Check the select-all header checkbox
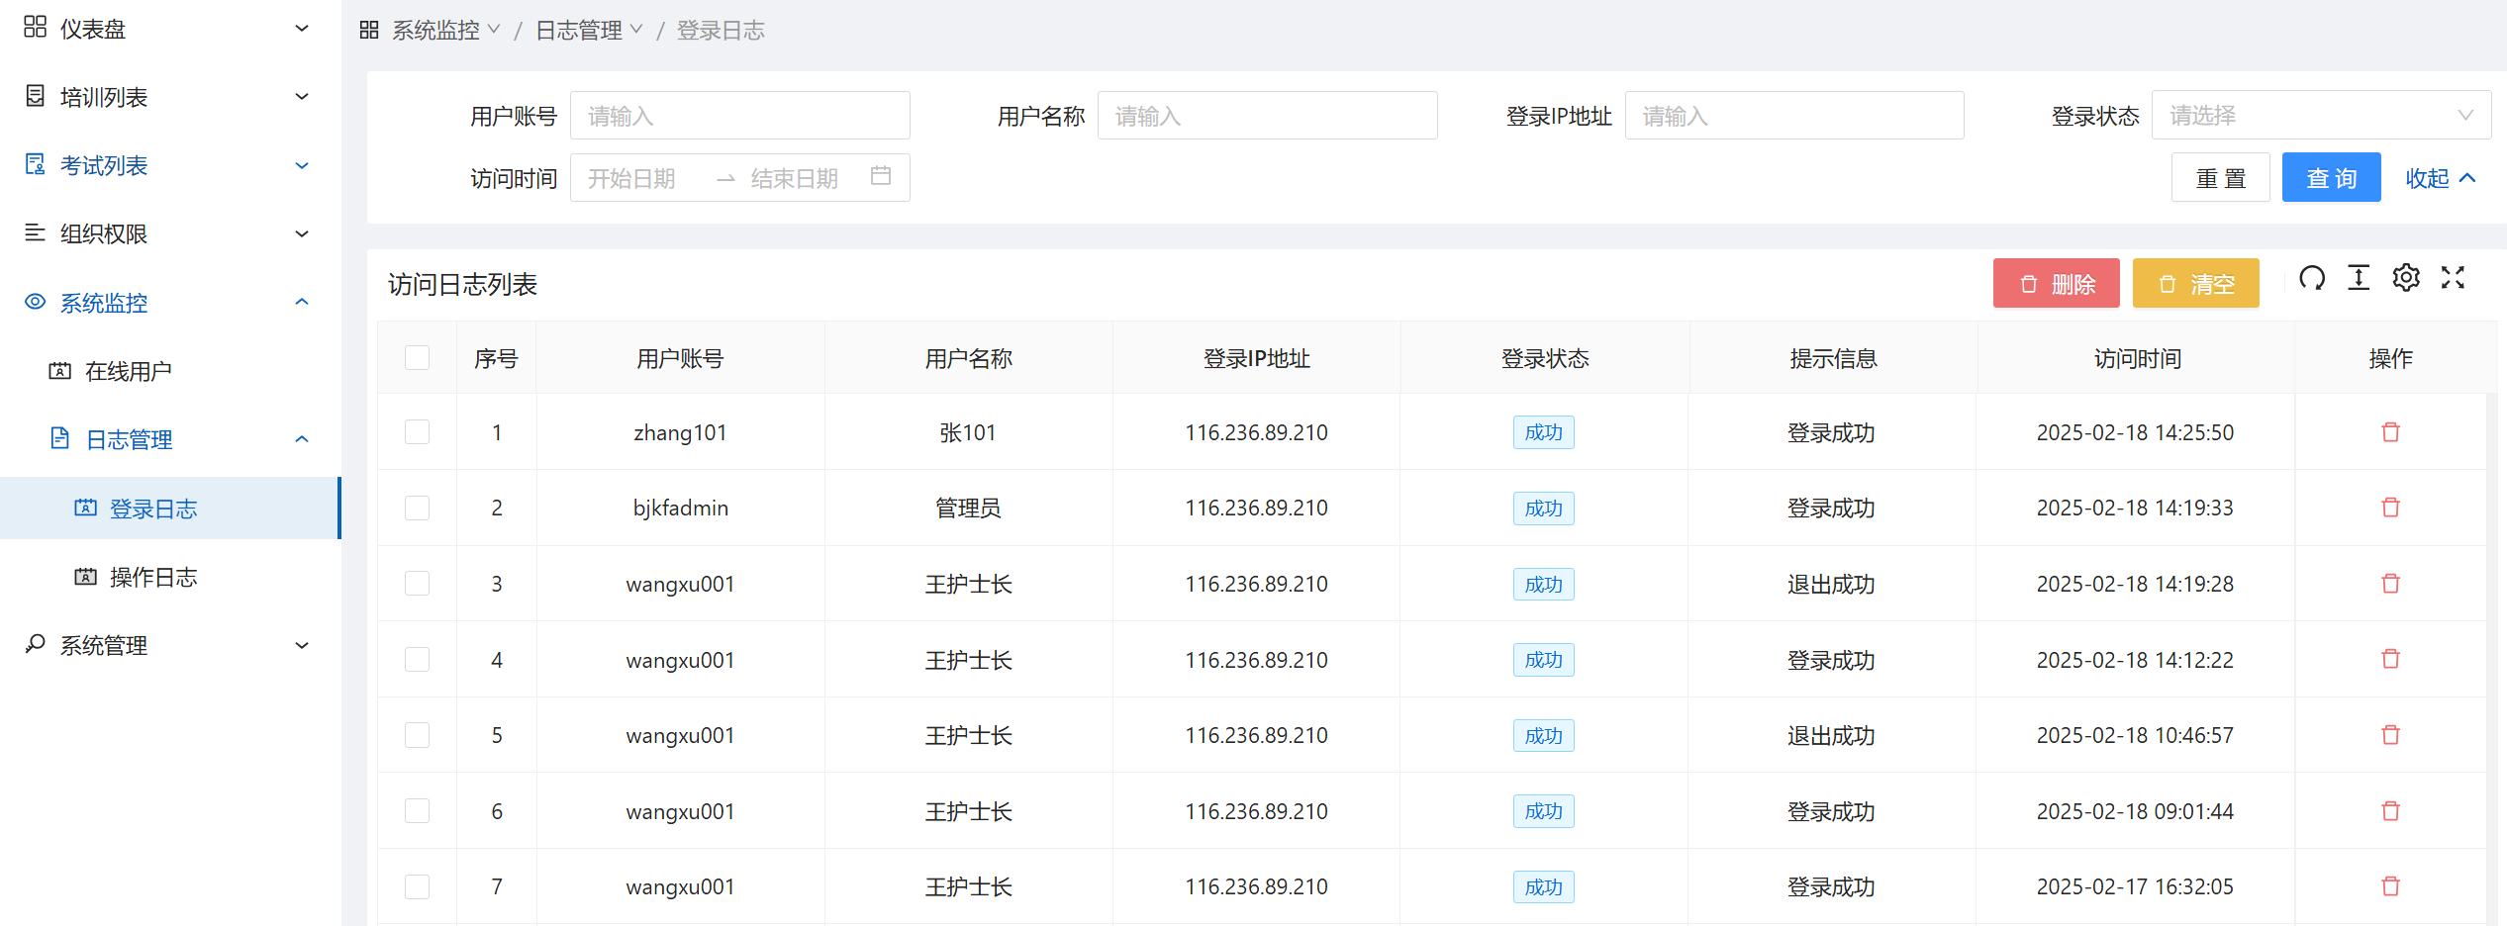 pyautogui.click(x=417, y=358)
